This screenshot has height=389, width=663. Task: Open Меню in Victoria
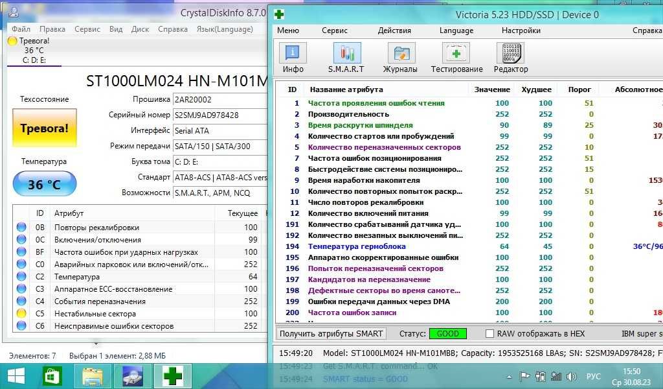tap(288, 30)
